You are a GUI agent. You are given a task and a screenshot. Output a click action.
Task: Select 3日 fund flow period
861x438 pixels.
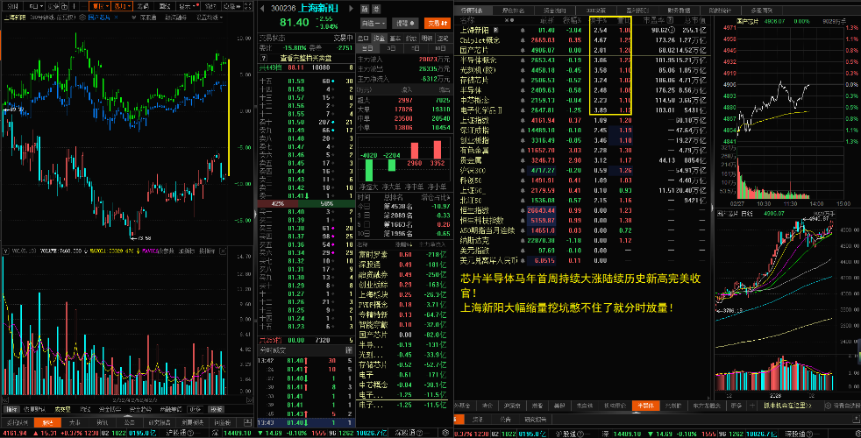click(392, 48)
